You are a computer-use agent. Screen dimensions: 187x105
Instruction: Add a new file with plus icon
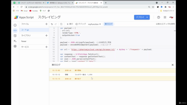point(46,24)
